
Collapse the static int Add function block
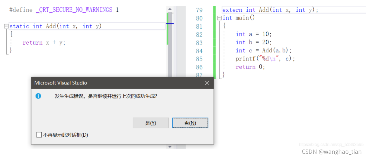click(x=6, y=26)
